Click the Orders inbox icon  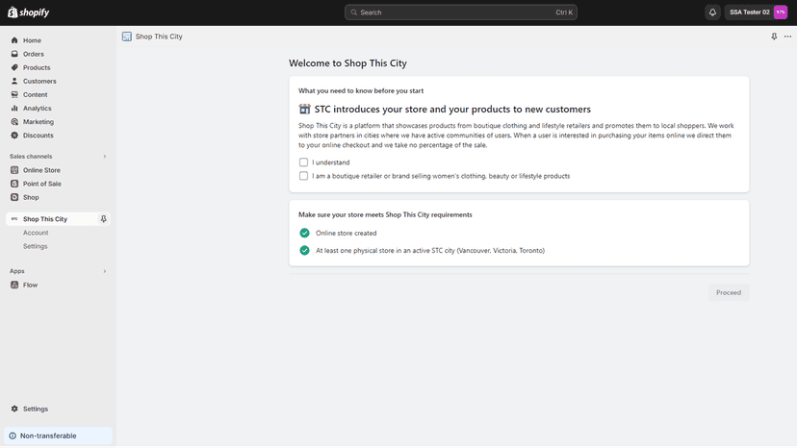pyautogui.click(x=14, y=54)
